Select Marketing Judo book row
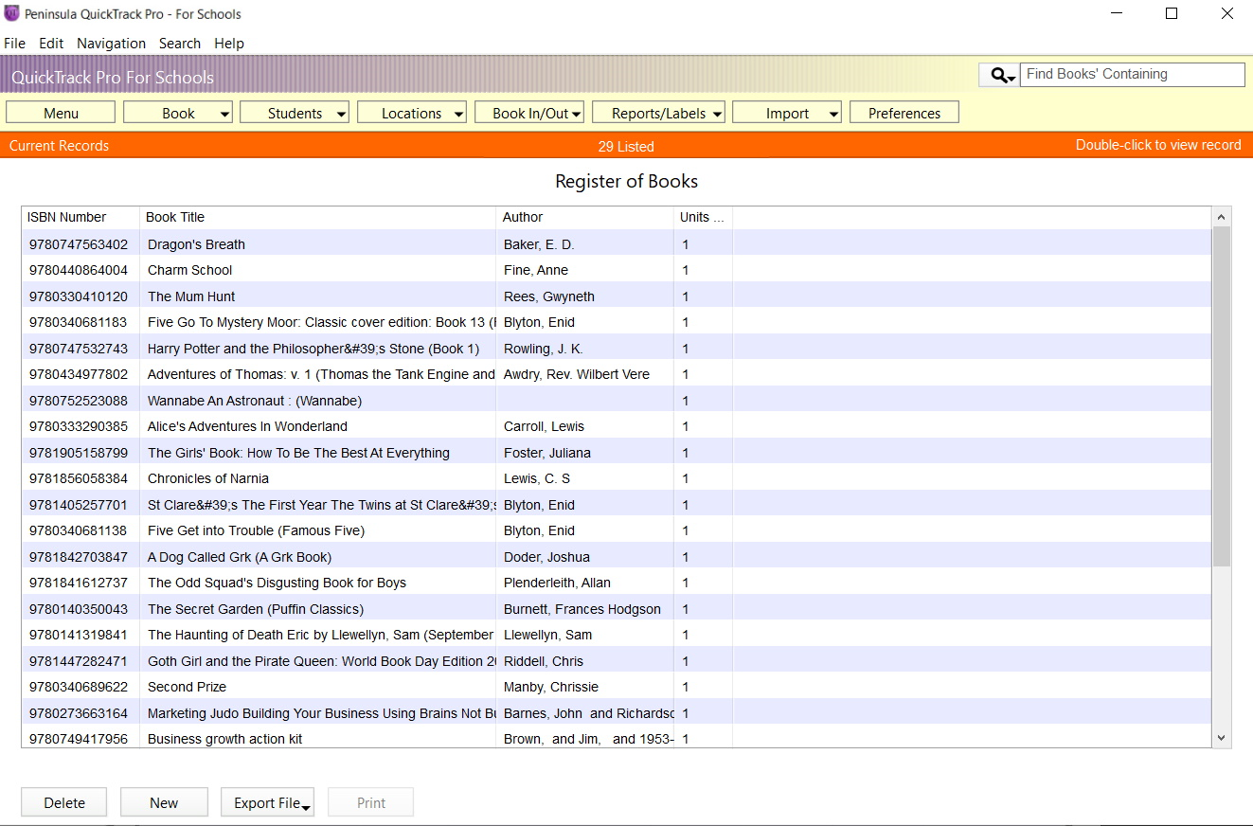This screenshot has width=1253, height=826. (617, 713)
